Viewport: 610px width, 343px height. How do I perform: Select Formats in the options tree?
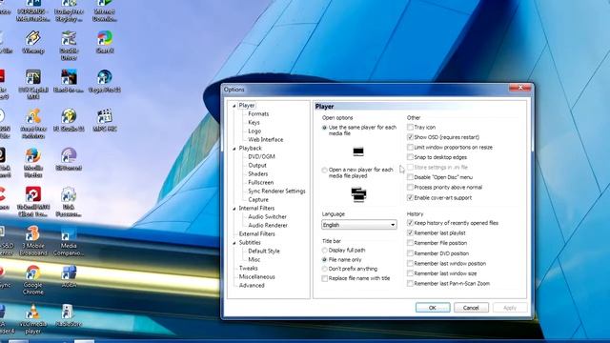click(x=258, y=114)
